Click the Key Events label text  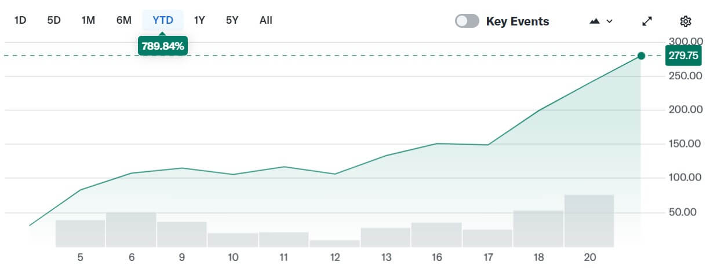pyautogui.click(x=518, y=21)
